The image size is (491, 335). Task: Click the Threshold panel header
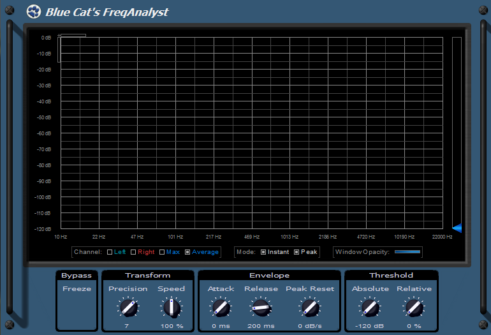391,275
